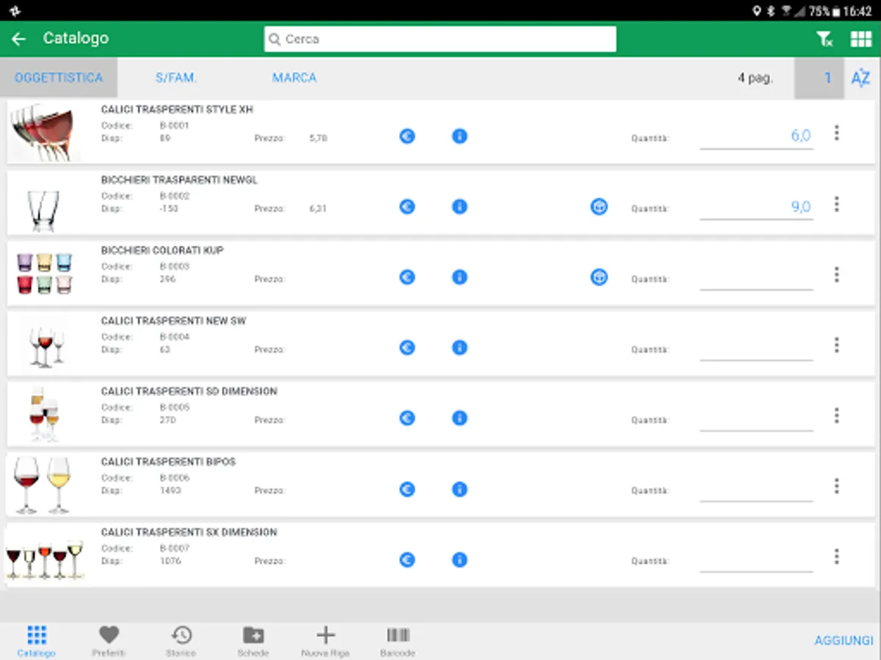The width and height of the screenshot is (881, 660).
Task: Tap the AGGIUNGI button
Action: 844,641
